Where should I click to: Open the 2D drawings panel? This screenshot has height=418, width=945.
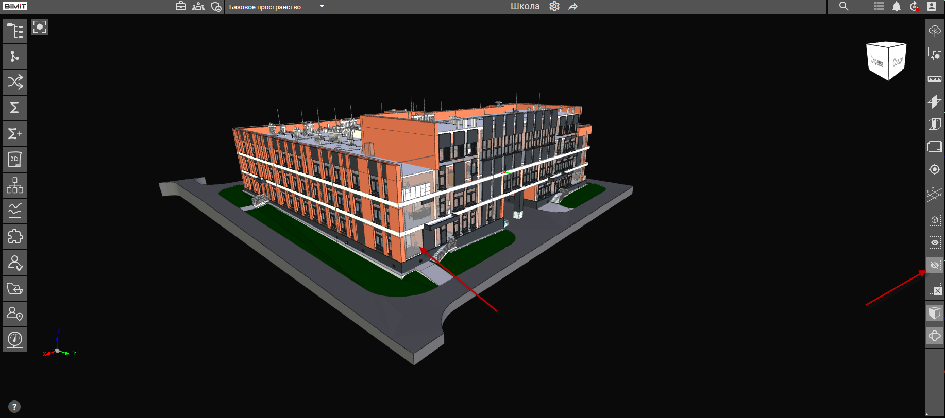[15, 160]
